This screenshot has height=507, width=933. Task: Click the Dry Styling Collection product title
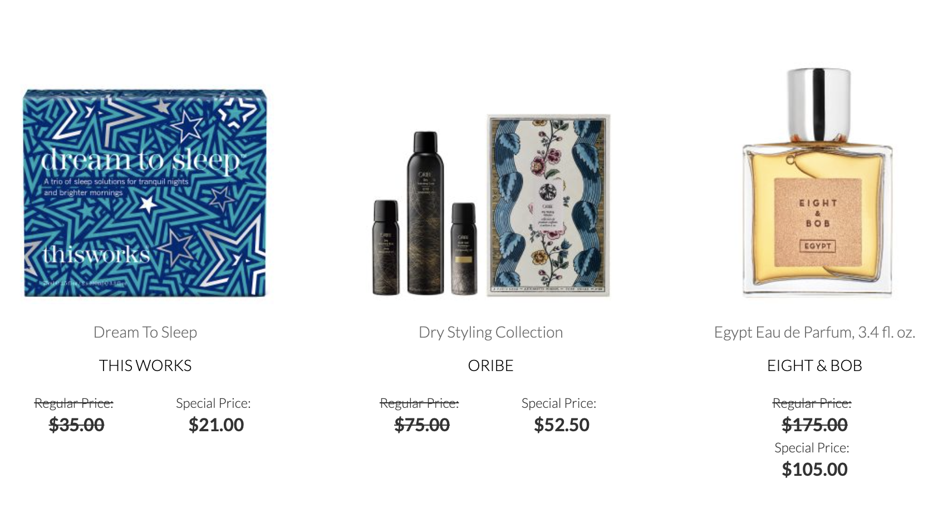point(490,332)
